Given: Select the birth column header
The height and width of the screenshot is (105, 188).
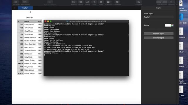Looking at the screenshot, I should click(x=39, y=21).
